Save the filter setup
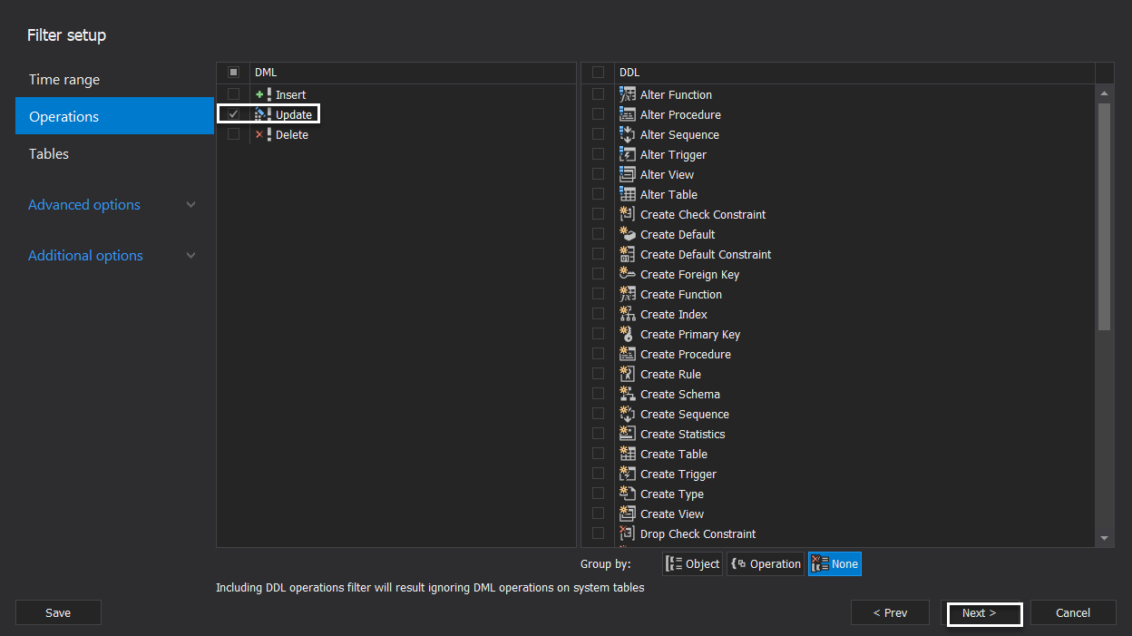The height and width of the screenshot is (636, 1132). (x=58, y=613)
